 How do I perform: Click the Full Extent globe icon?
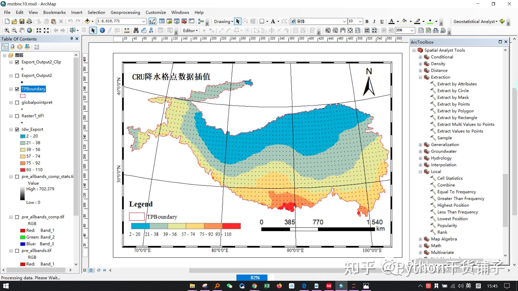pos(30,30)
